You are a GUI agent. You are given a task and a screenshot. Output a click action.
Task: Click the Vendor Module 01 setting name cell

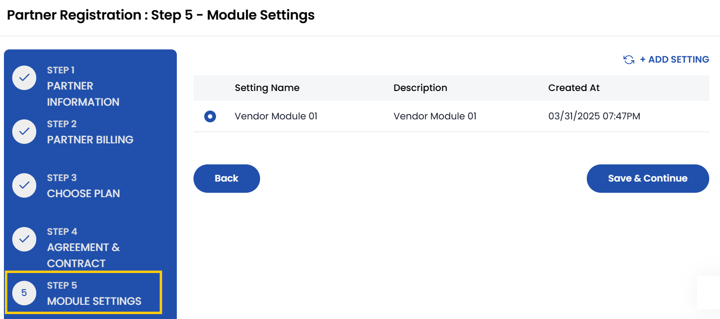[276, 116]
